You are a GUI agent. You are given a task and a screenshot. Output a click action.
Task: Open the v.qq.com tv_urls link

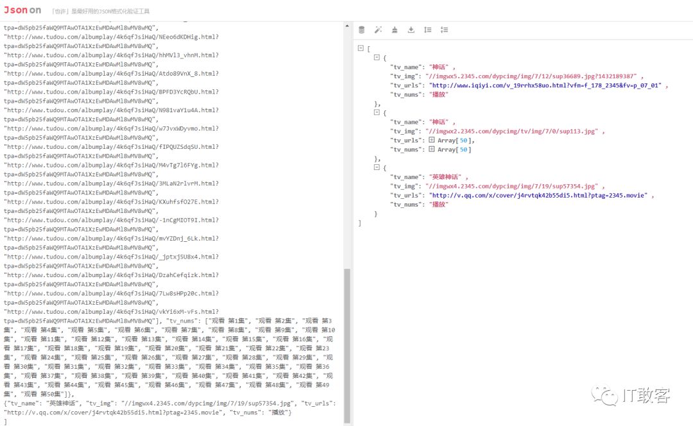(x=538, y=195)
